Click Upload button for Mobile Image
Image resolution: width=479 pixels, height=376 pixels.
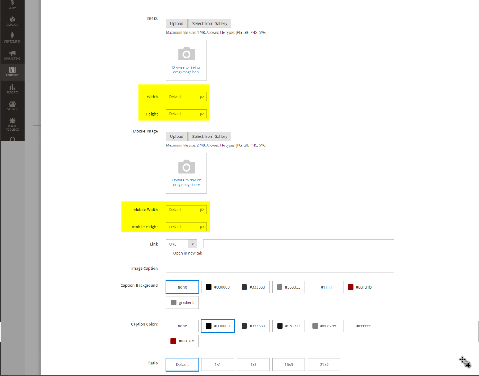click(x=177, y=137)
